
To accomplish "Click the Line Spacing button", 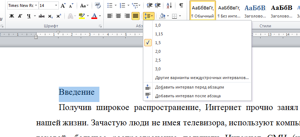I will [149, 16].
